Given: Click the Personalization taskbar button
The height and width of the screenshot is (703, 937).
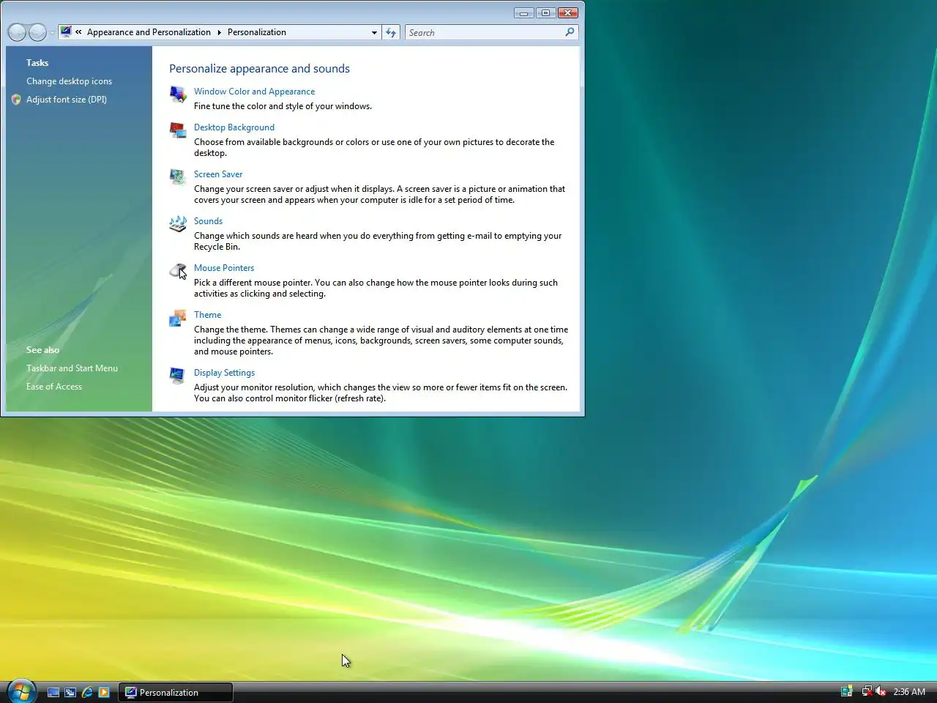Looking at the screenshot, I should (x=176, y=692).
